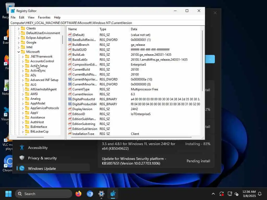Viewport: 267px width, 200px height.
Task: Open Windows Update in Settings sidebar
Action: point(53,168)
